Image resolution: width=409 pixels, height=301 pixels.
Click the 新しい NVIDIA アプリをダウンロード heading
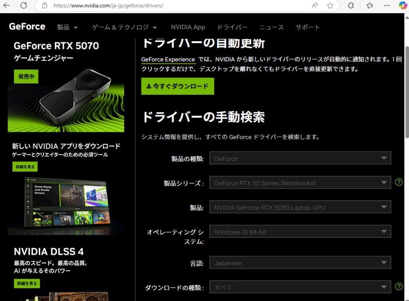(x=66, y=146)
